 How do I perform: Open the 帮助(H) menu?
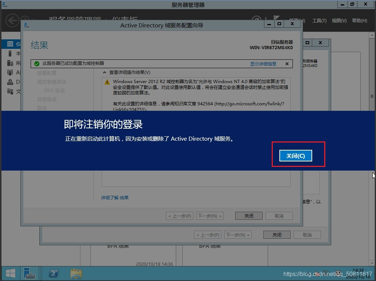360,21
